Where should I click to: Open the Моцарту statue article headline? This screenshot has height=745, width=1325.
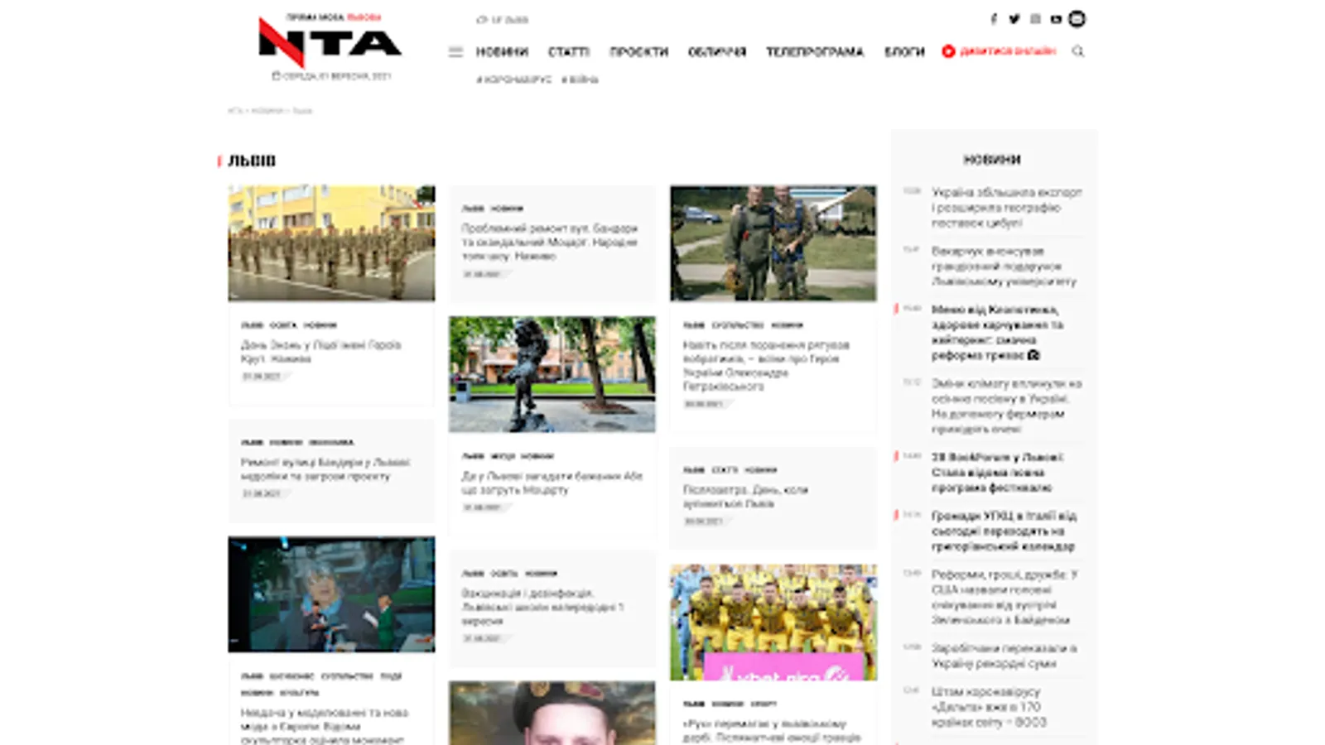[x=552, y=483]
